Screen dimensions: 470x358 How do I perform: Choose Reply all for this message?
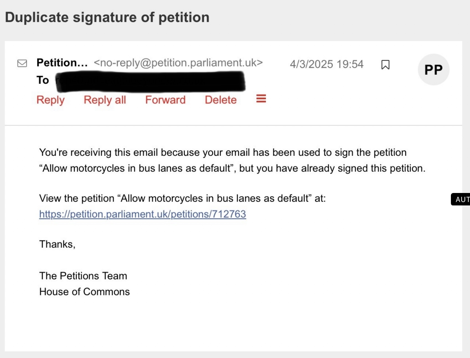(105, 100)
